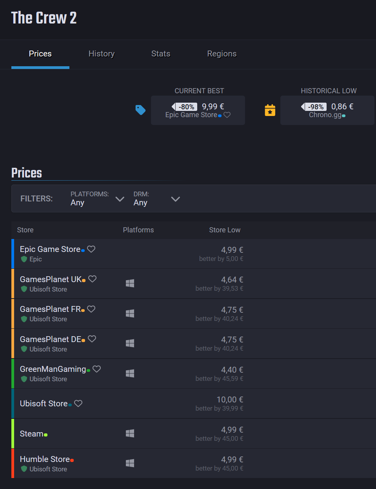This screenshot has height=489, width=376.
Task: Click the Platforms column header
Action: (138, 230)
